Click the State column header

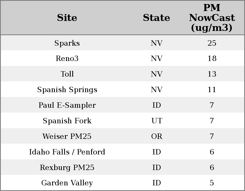click(x=156, y=18)
